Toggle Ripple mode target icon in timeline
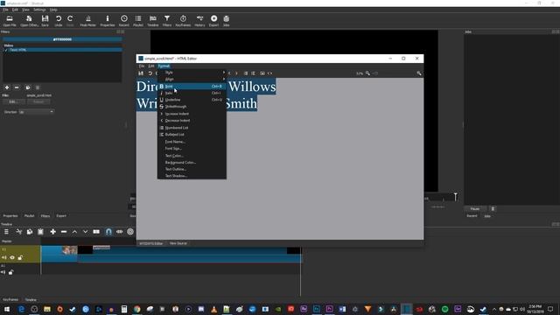560x315 pixels. [130, 232]
